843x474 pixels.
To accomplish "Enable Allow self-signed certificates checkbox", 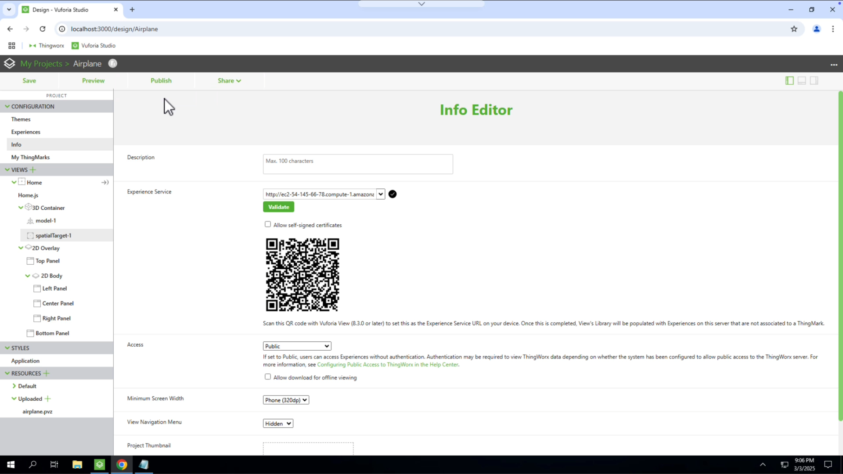I will tap(268, 224).
